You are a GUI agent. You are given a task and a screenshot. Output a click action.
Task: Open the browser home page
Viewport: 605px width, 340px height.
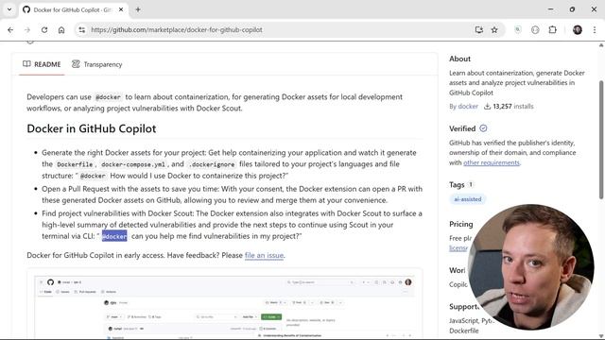coord(61,29)
